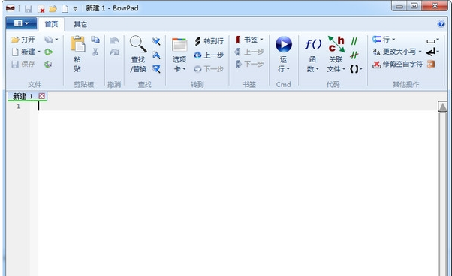
Task: Click the struck-through // uncomment icon
Action: tap(354, 55)
